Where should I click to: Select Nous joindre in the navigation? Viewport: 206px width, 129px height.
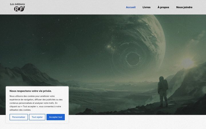pos(184,7)
